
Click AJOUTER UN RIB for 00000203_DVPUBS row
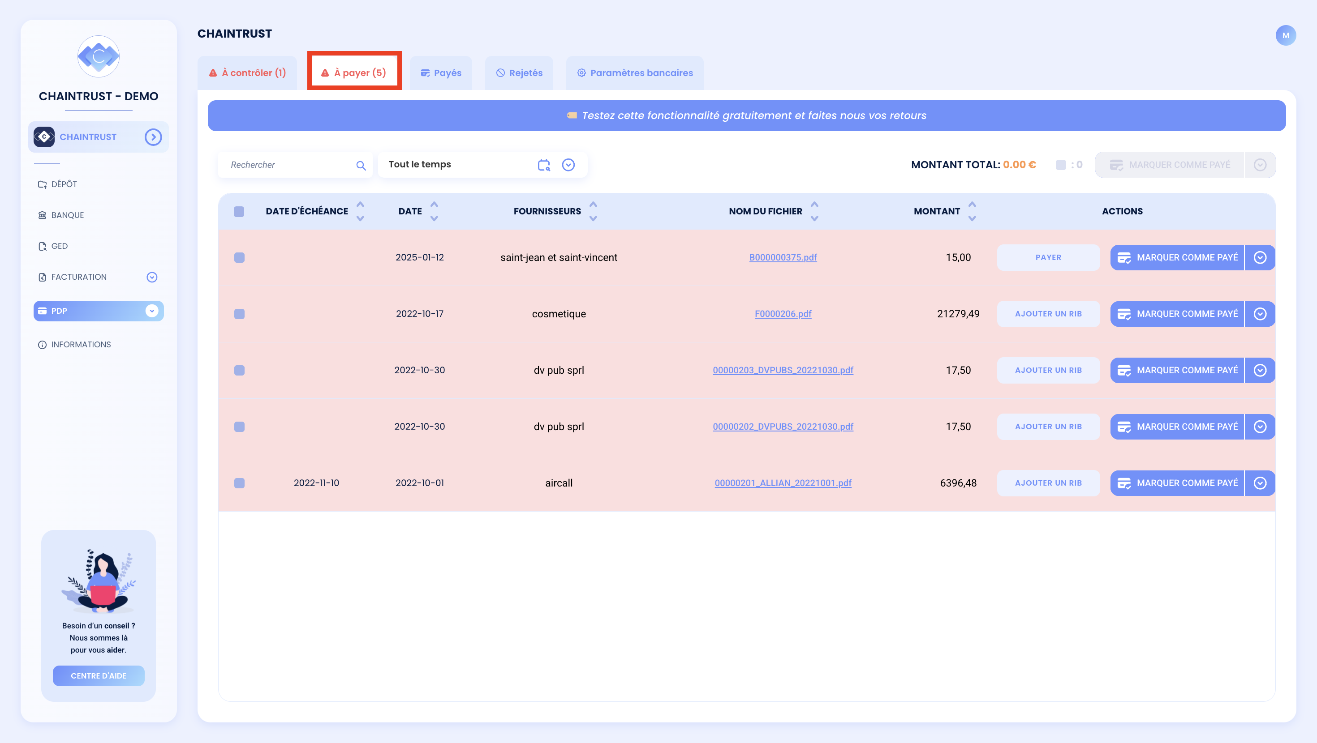pyautogui.click(x=1048, y=370)
